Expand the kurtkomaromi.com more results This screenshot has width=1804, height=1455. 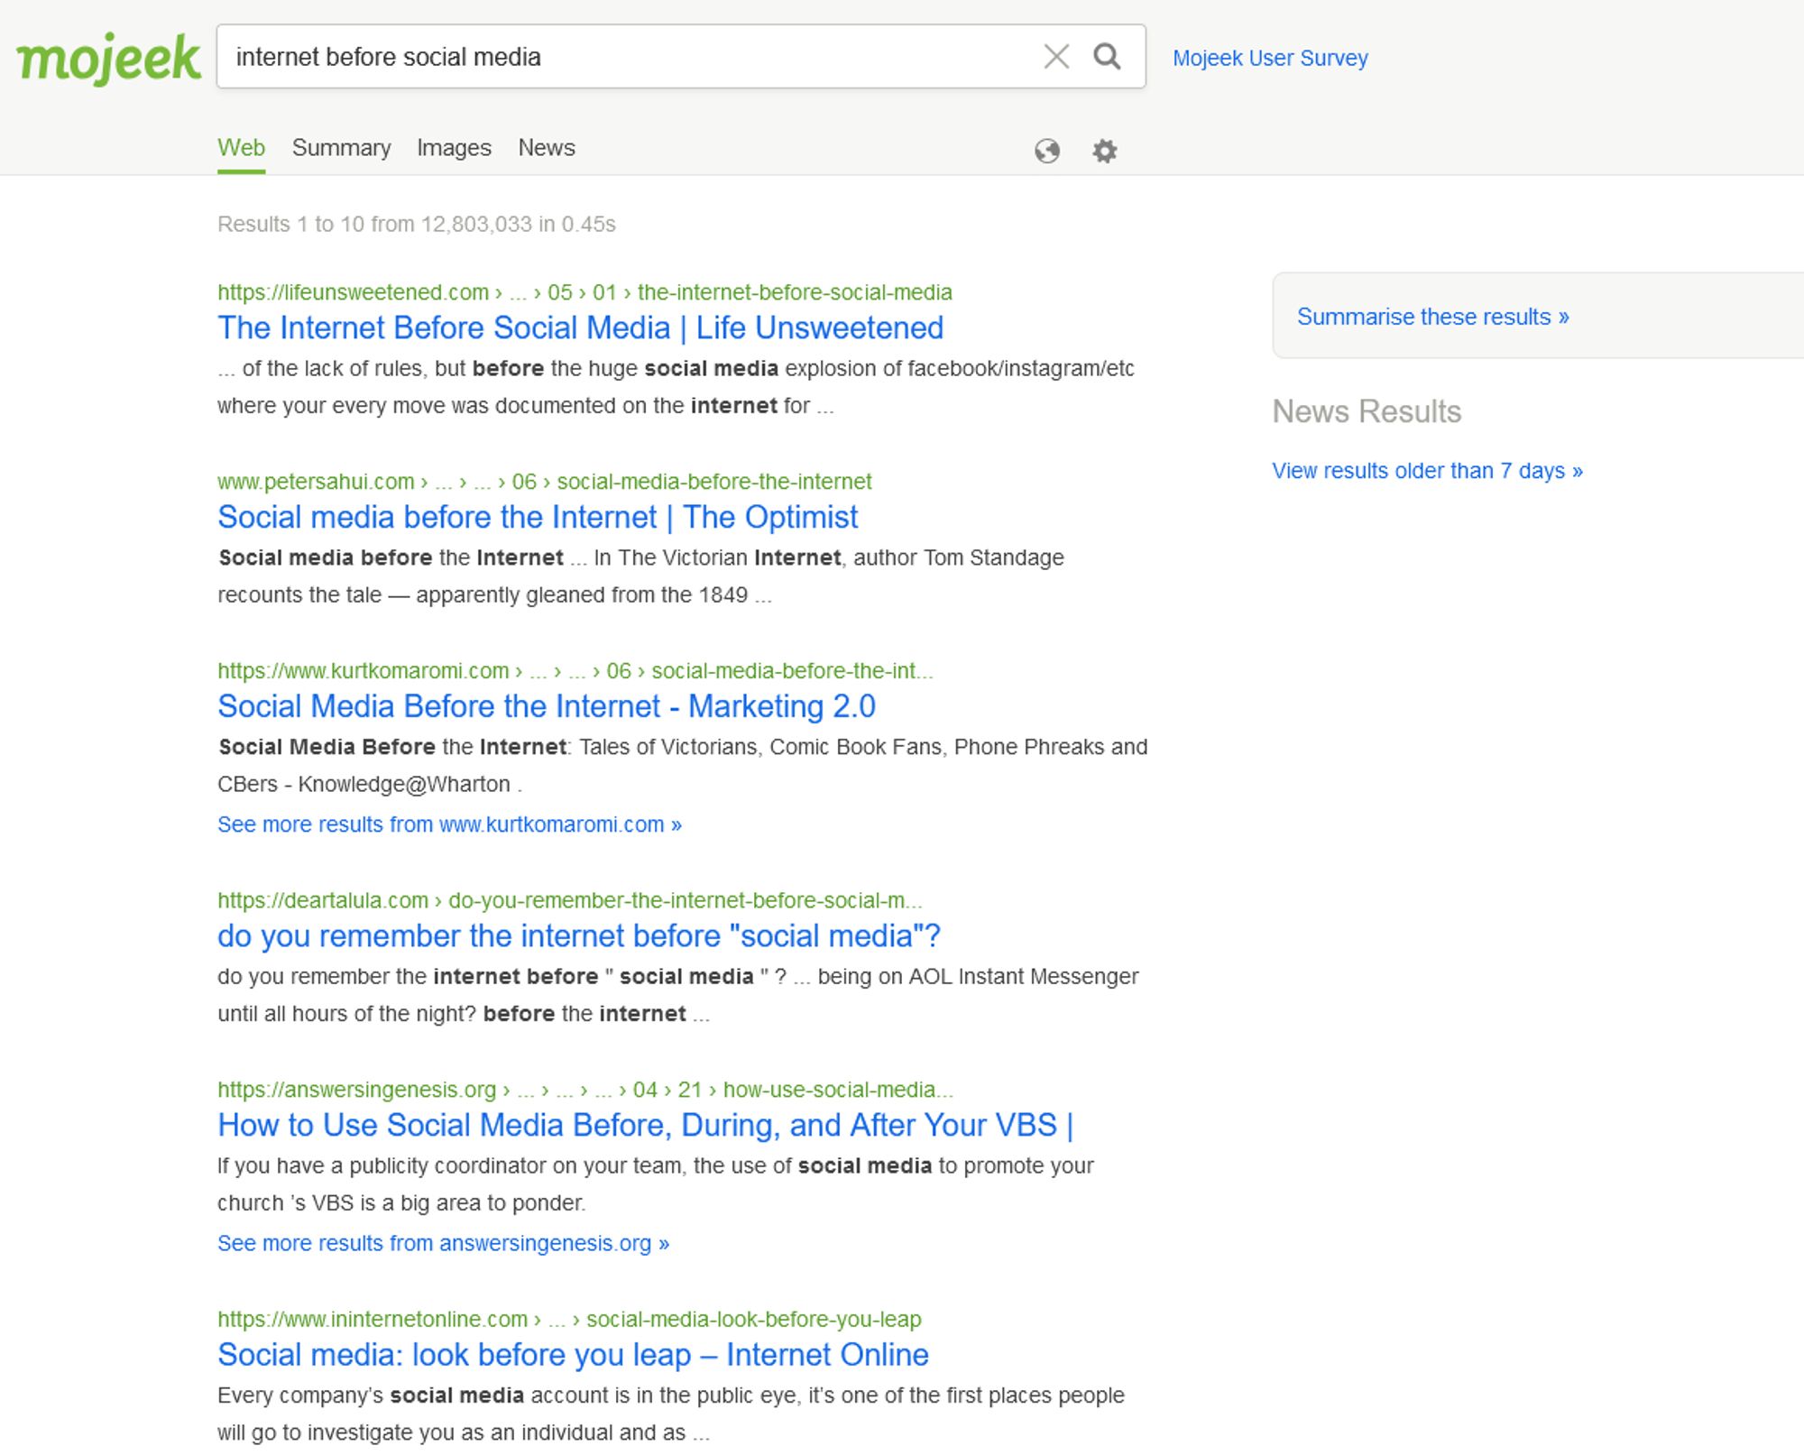pos(450,823)
